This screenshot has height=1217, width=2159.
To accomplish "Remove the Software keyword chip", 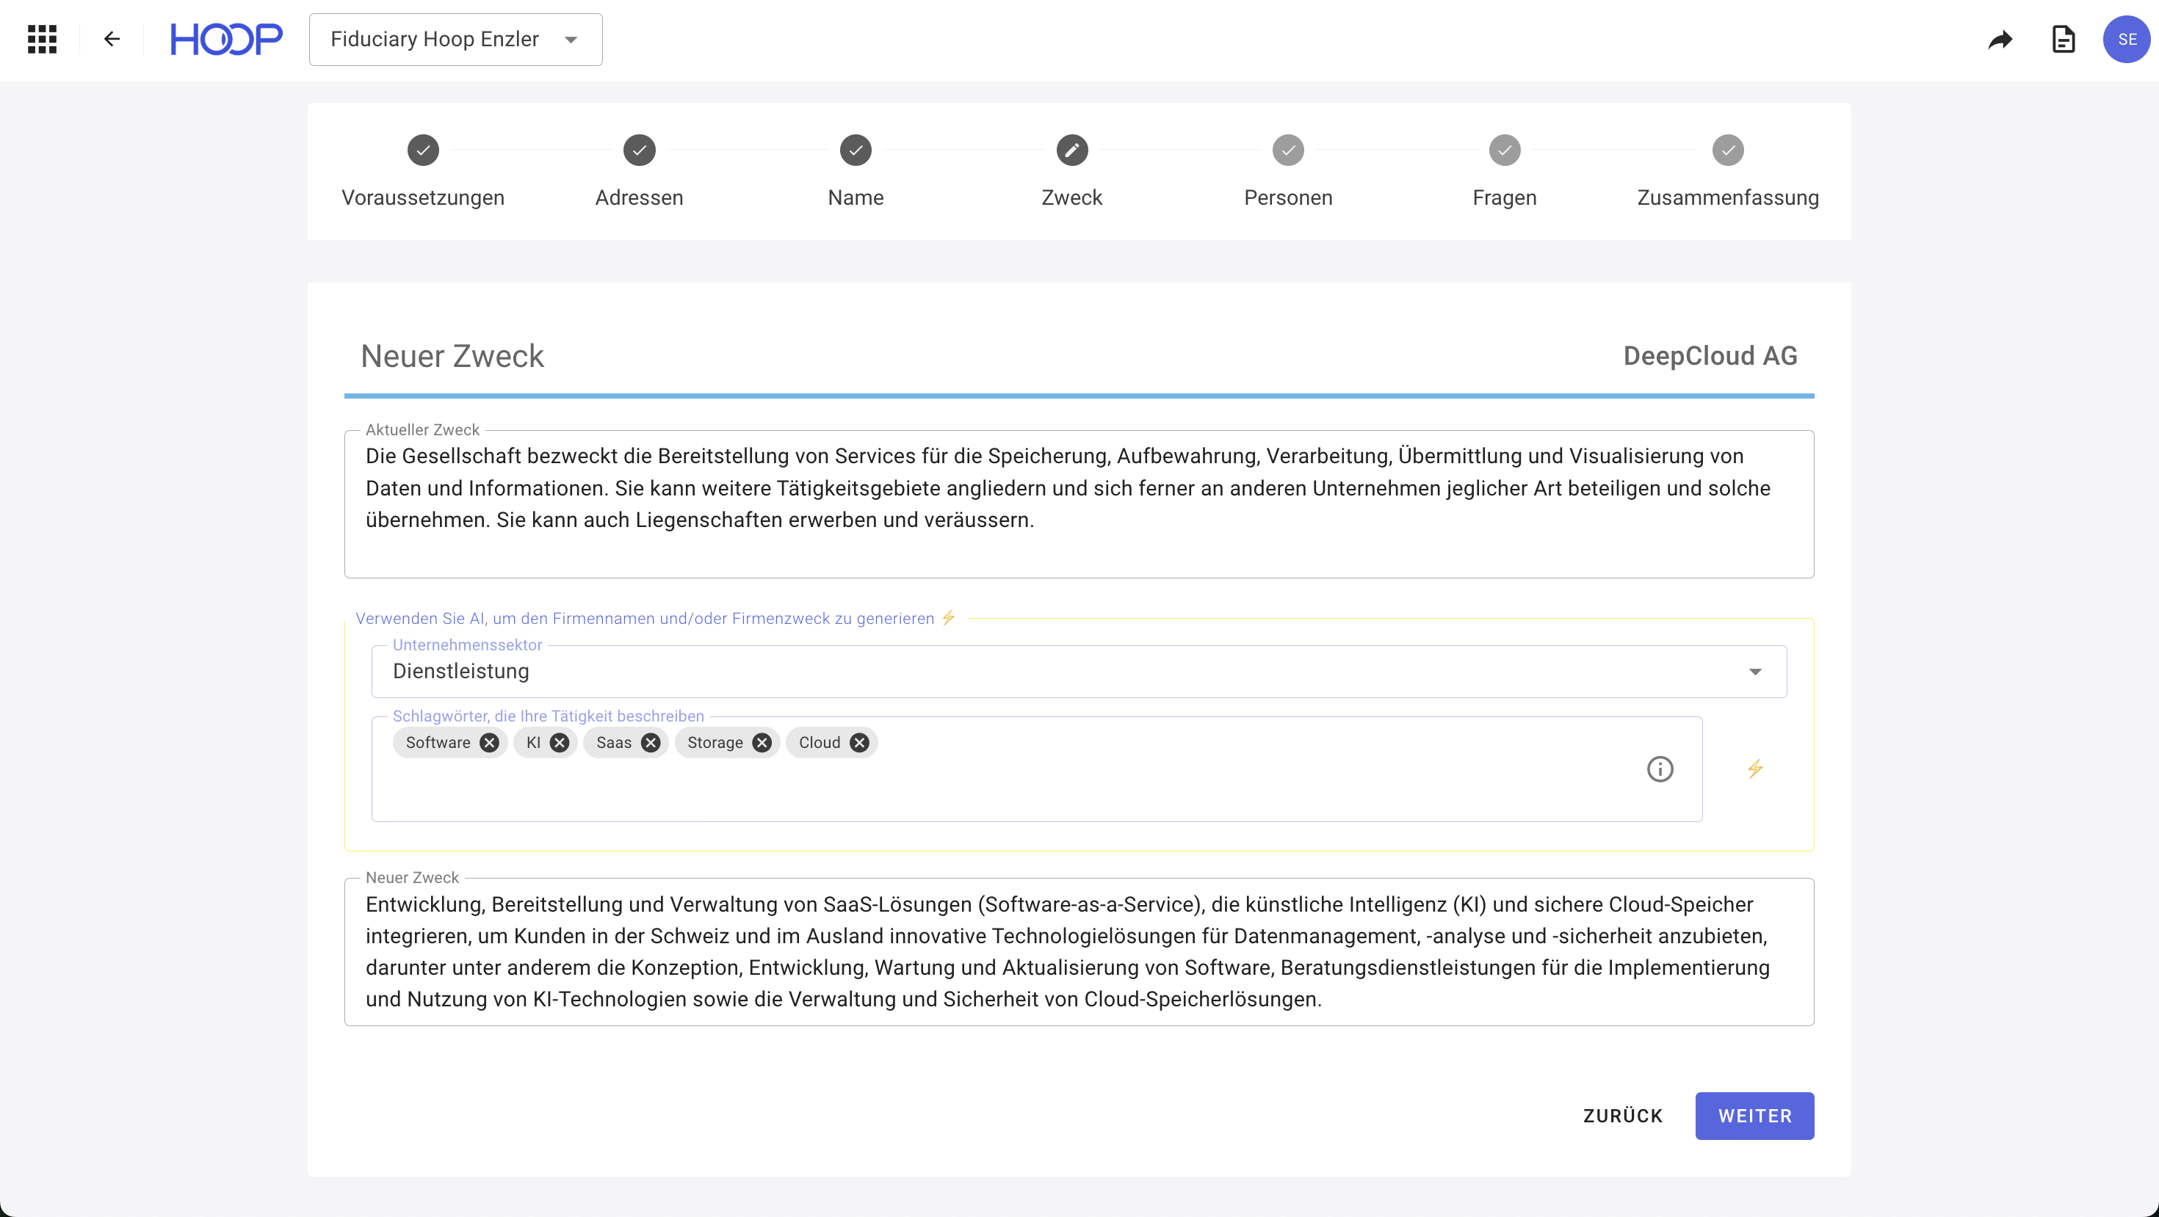I will pyautogui.click(x=490, y=743).
